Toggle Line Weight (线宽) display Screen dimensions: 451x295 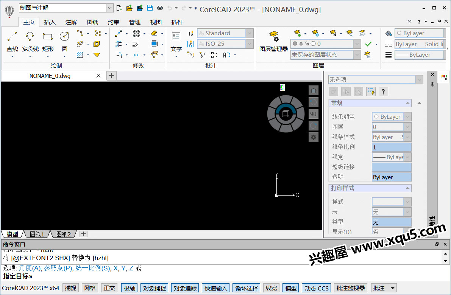(x=271, y=288)
